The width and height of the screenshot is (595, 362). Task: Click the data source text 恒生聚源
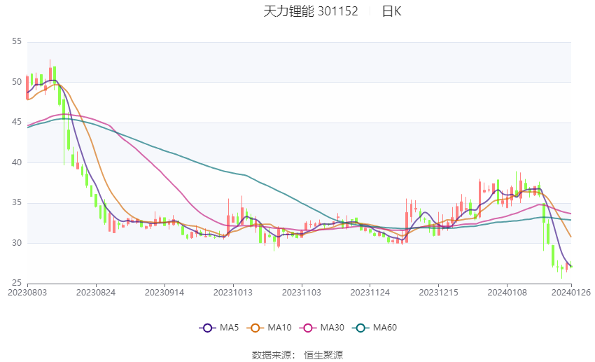pyautogui.click(x=323, y=355)
